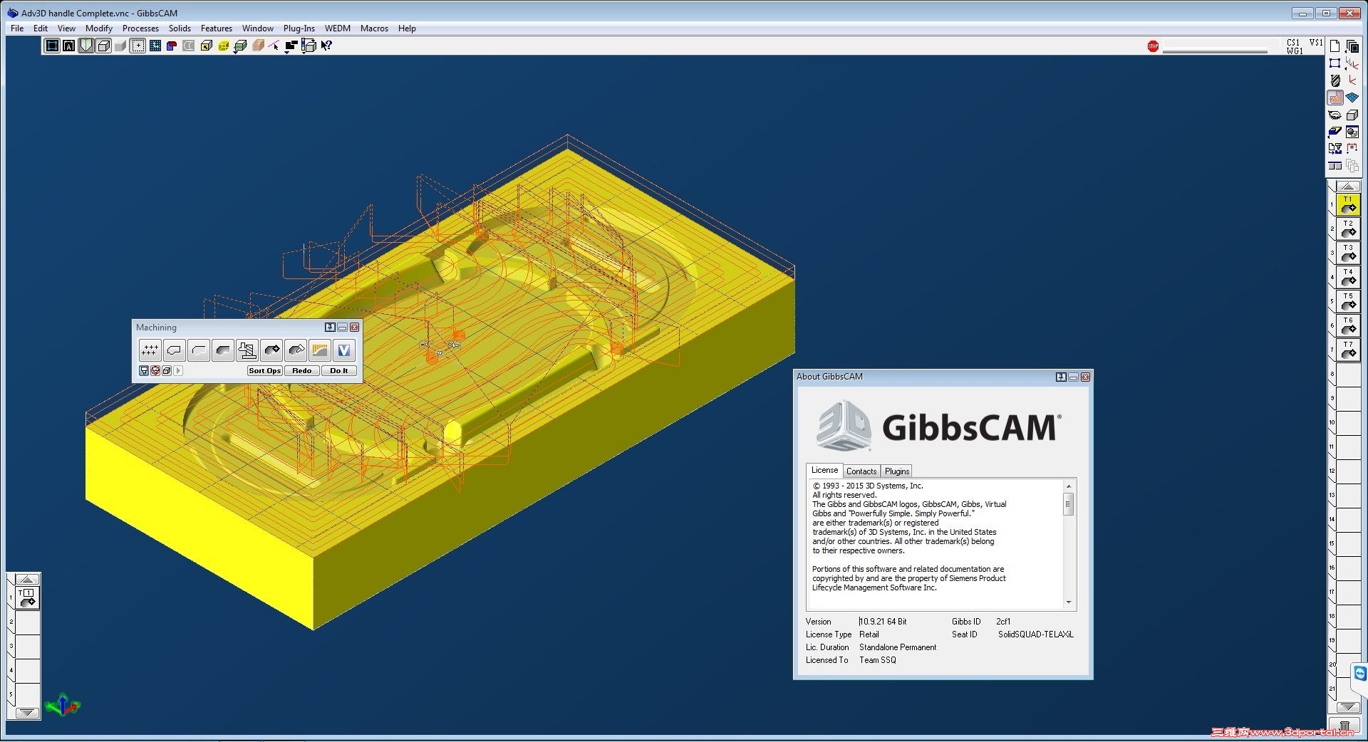Open the Geometry Creation square icon
Screen dimensions: 1368x742
(x=1335, y=63)
